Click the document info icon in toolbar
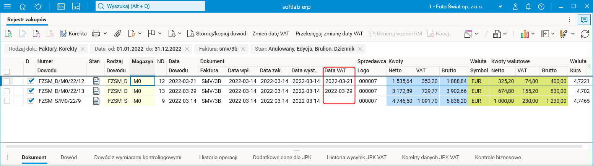 pyautogui.click(x=36, y=34)
